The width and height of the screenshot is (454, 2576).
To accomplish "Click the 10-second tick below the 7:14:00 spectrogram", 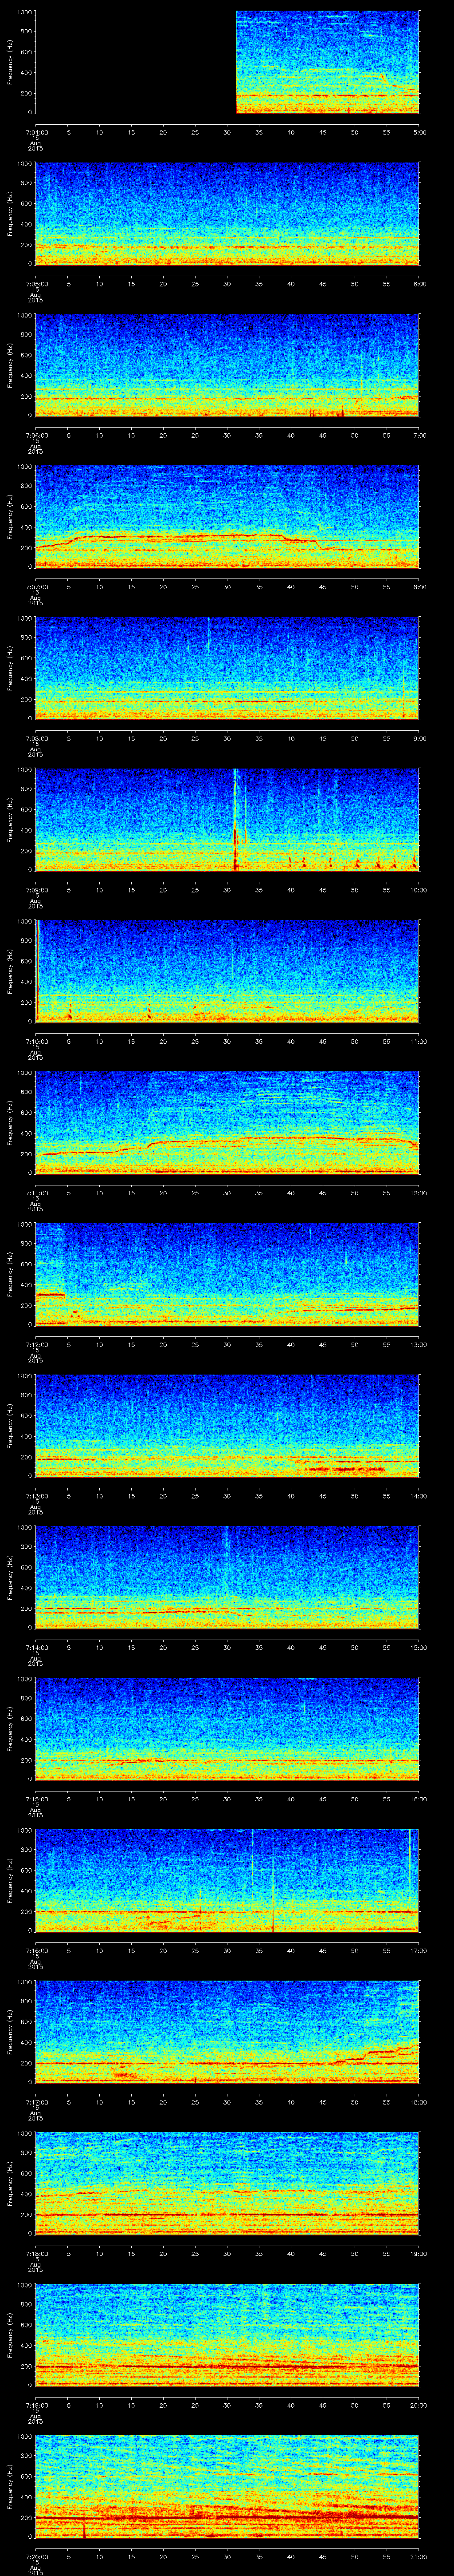I will point(100,1647).
